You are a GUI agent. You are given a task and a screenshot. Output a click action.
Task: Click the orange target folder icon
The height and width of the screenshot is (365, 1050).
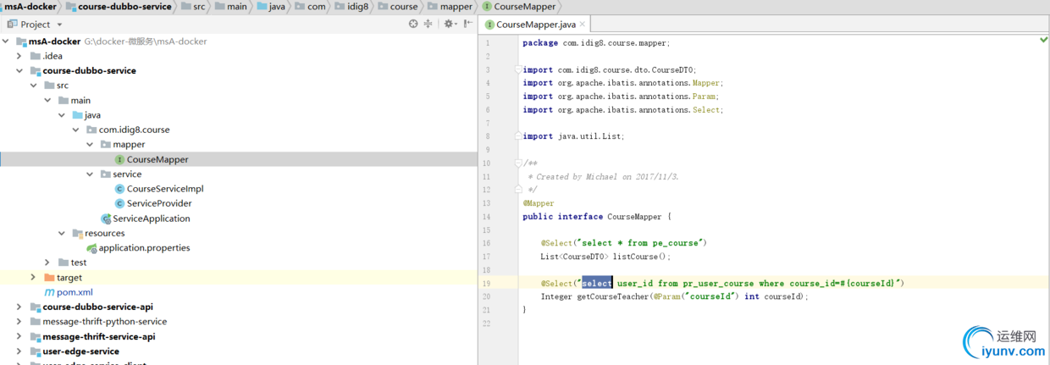pos(50,278)
